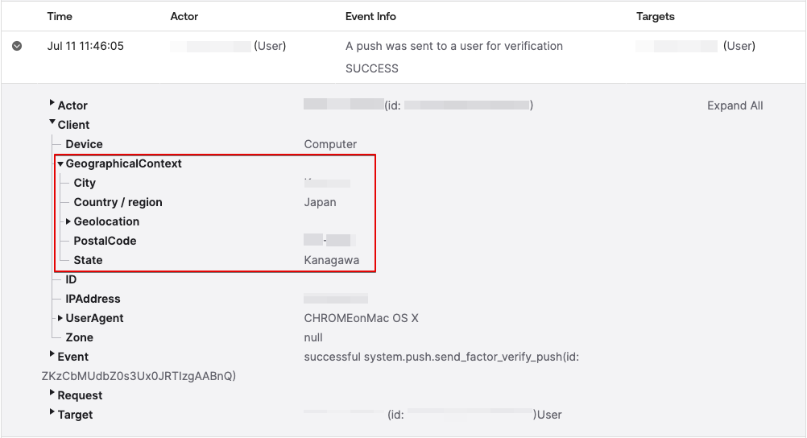
Task: Click the Targets column header
Action: coord(655,16)
